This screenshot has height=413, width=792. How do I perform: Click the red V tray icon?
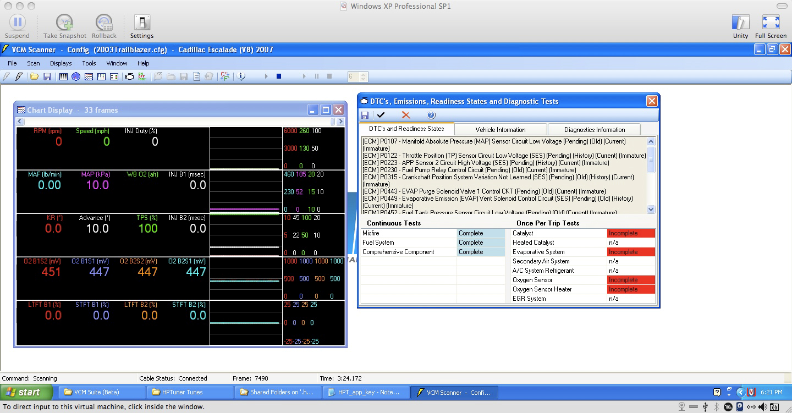click(751, 392)
